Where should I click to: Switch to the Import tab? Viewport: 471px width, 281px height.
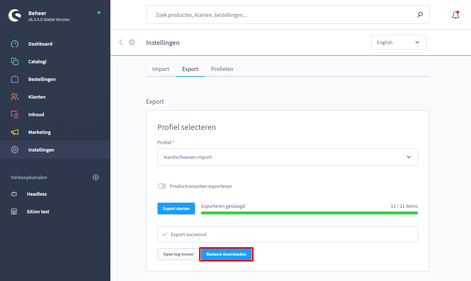click(161, 69)
